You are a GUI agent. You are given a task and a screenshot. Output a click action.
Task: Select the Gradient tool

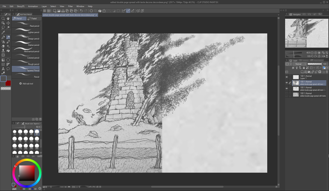[3, 60]
